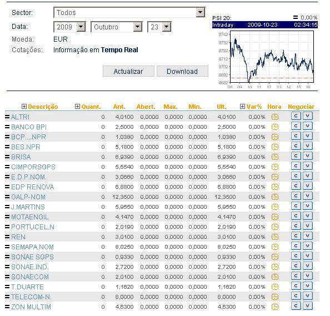Click the buy (C) icon for BANCO BPI
This screenshot has width=330, height=316.
296,126
